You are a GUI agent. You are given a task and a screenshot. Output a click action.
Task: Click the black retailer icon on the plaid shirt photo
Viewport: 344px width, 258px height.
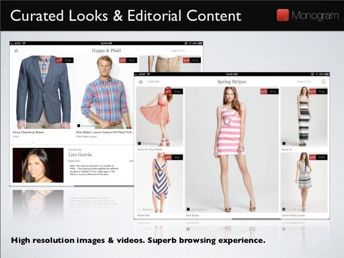[78, 126]
